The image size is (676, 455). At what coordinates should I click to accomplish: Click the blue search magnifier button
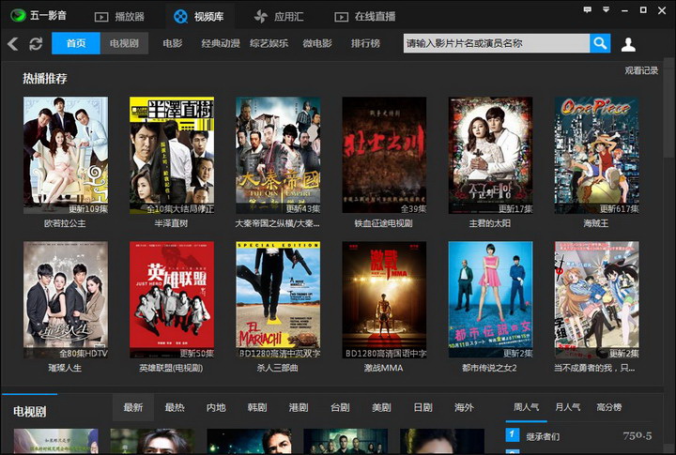[x=600, y=43]
